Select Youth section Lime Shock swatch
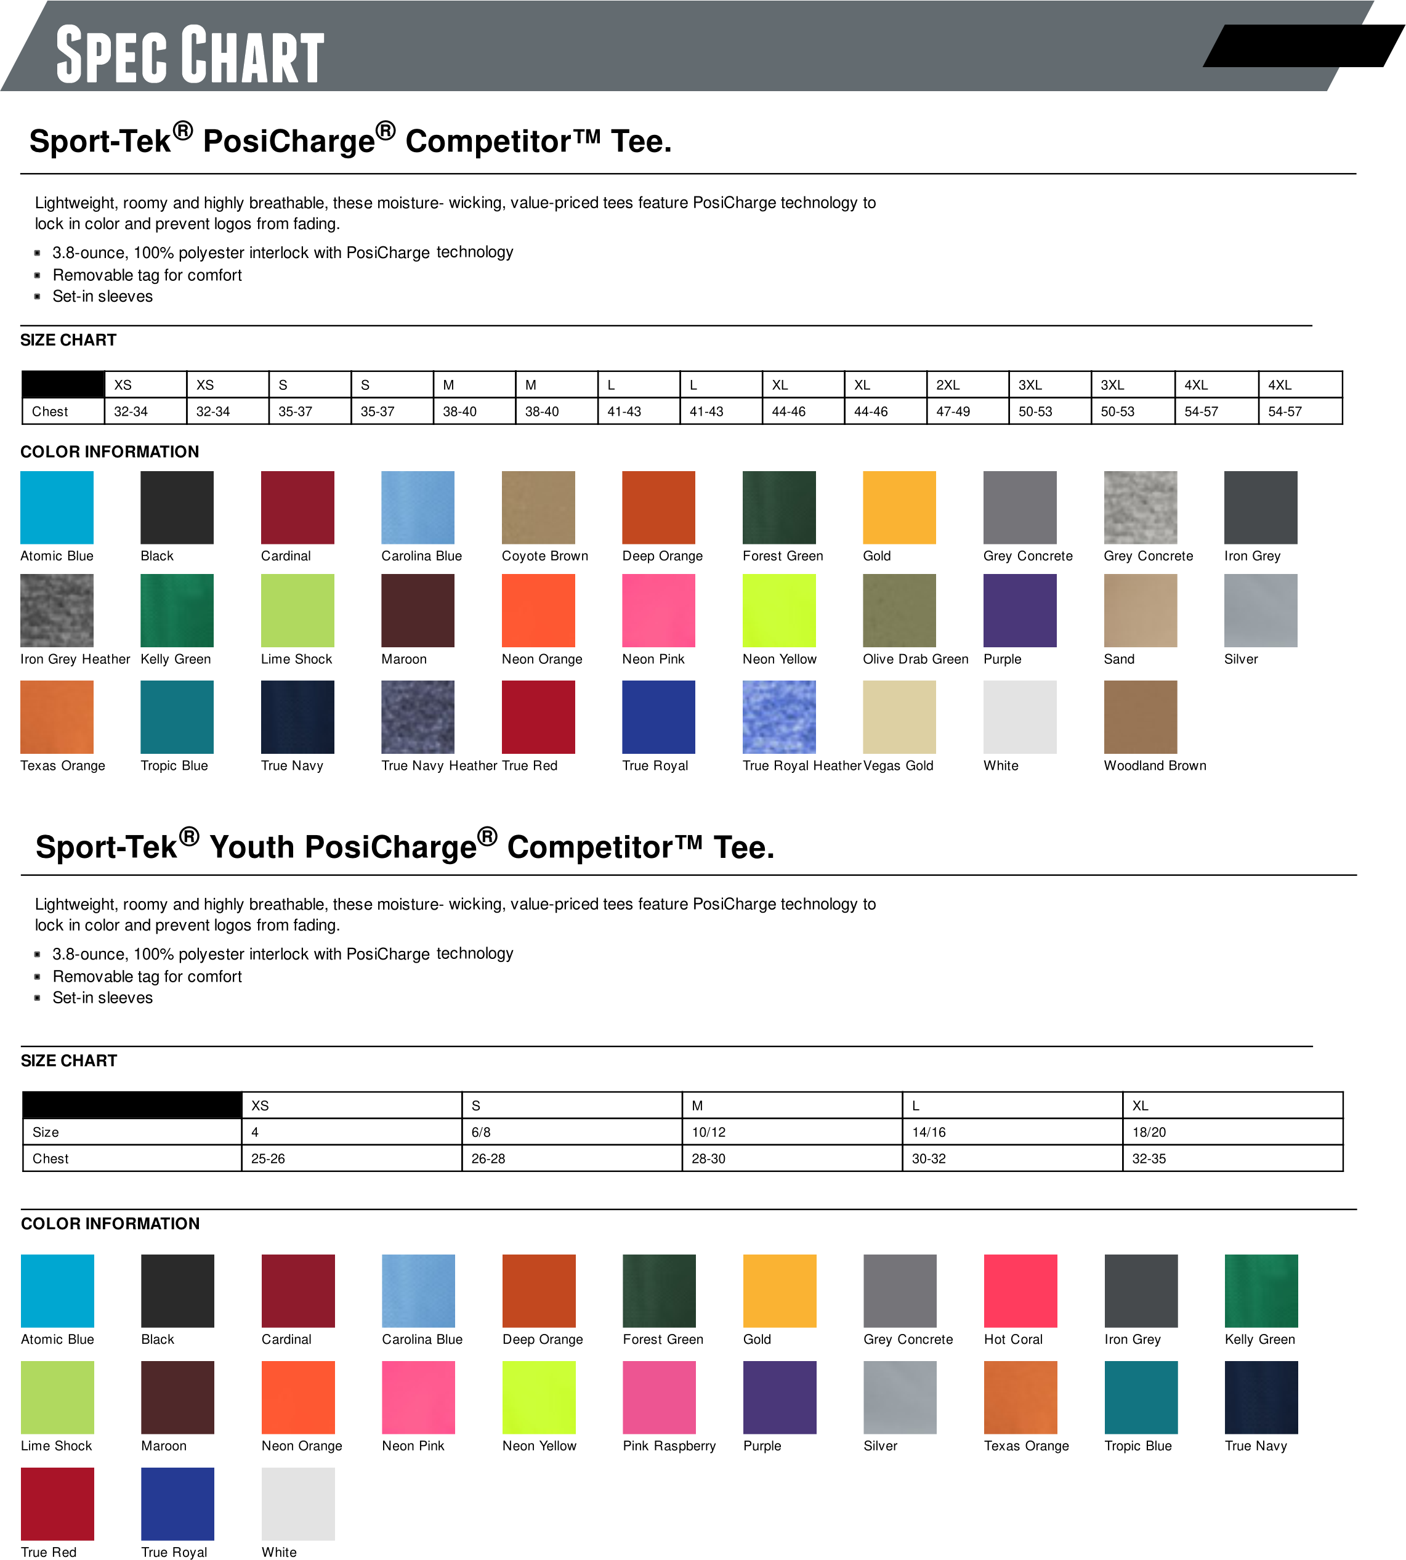Image resolution: width=1406 pixels, height=1560 pixels. point(57,1398)
